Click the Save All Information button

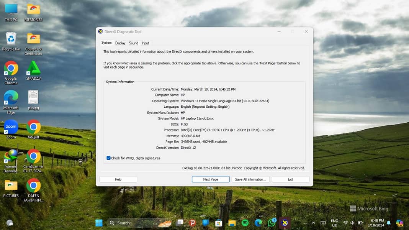[250, 179]
